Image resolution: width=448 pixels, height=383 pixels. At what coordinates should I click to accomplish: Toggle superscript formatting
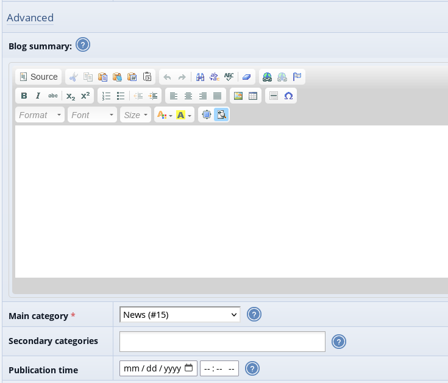(85, 96)
